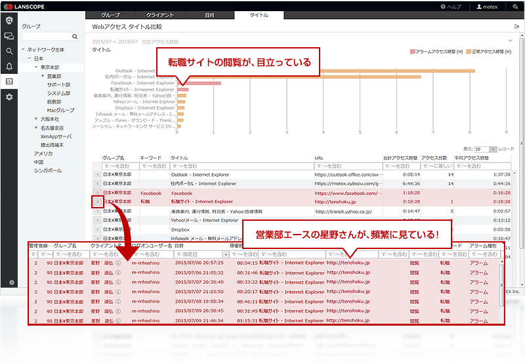Collapse the 日本 tree node
Viewport: 525px width, 363px height.
tap(30, 58)
